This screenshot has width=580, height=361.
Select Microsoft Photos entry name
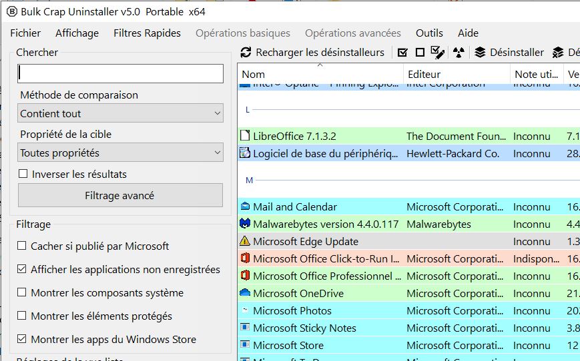[x=292, y=311]
